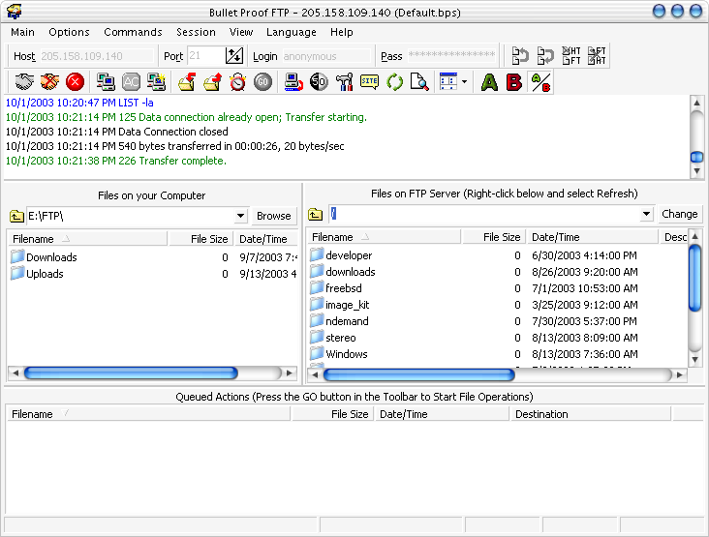The height and width of the screenshot is (537, 709).
Task: Open the Options menu
Action: point(69,32)
